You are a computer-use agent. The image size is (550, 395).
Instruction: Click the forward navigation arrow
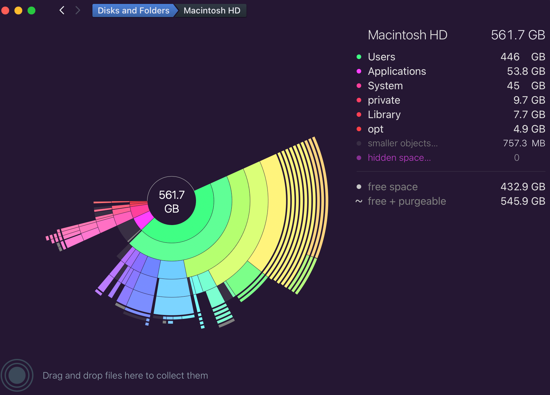pos(78,10)
